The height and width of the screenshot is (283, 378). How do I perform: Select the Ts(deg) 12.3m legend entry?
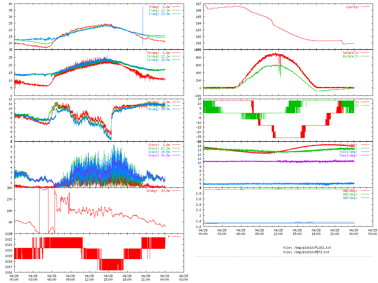[x=158, y=56]
